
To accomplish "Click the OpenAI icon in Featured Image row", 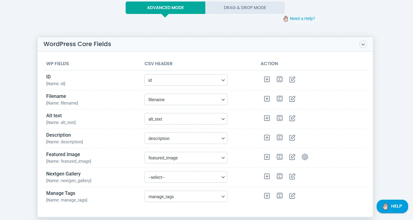I will pyautogui.click(x=305, y=157).
